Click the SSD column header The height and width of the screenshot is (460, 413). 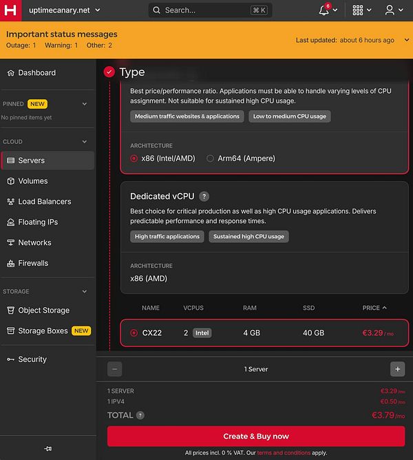coord(308,308)
